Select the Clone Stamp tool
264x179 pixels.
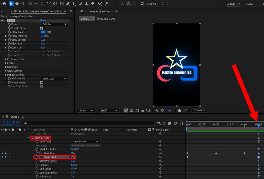pyautogui.click(x=87, y=4)
